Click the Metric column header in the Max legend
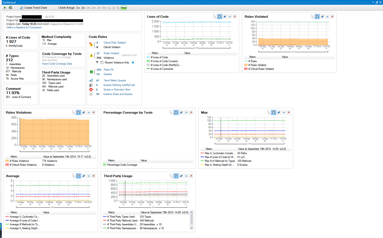Image resolution: width=383 pixels, height=238 pixels. click(209, 149)
